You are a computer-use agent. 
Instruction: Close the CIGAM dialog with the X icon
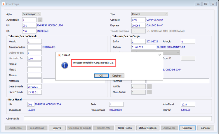[x=159, y=55]
